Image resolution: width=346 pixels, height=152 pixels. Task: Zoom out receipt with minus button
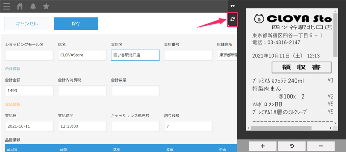pyautogui.click(x=321, y=146)
